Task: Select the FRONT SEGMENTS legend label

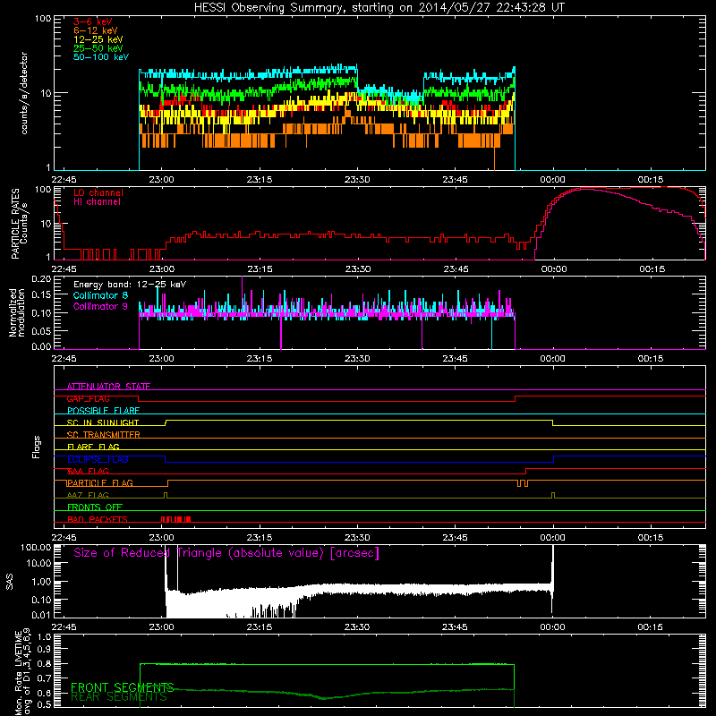Action: [x=123, y=687]
